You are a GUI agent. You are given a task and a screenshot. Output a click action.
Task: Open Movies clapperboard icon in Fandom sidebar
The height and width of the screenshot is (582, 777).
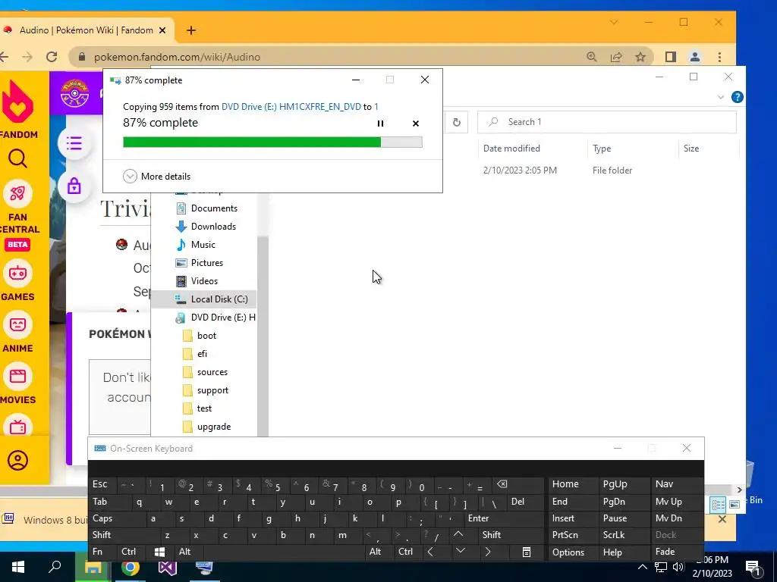click(x=17, y=376)
